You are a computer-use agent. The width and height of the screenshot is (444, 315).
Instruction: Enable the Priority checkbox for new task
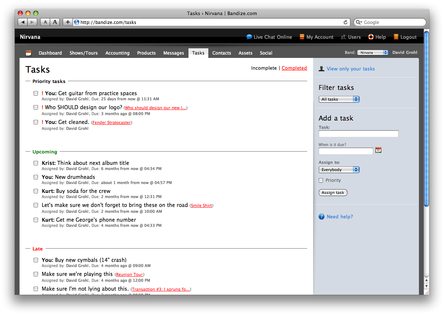click(x=321, y=180)
